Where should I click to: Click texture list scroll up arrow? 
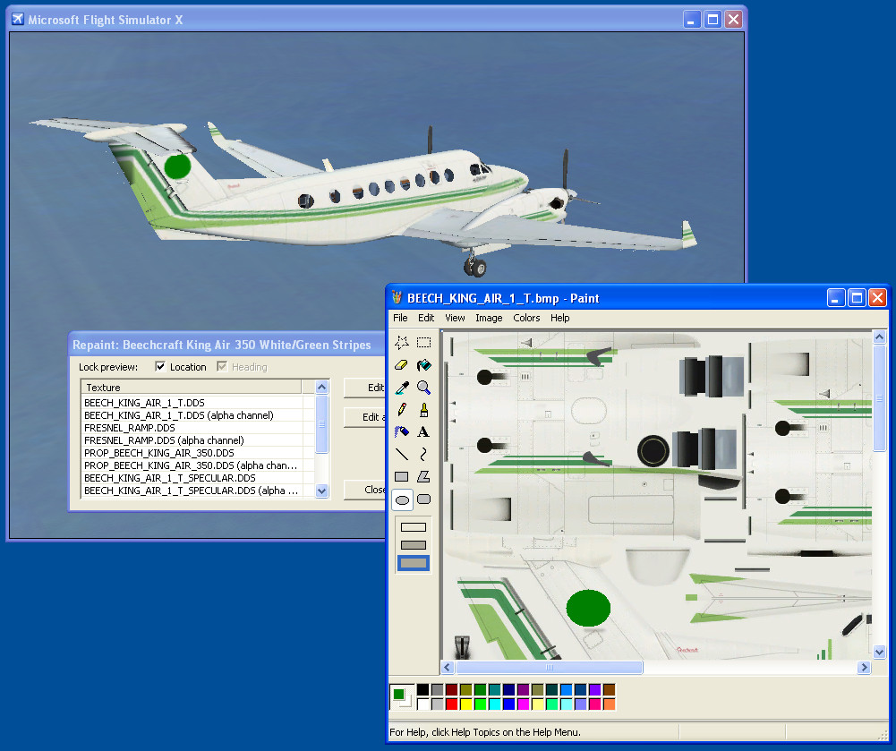(x=321, y=387)
